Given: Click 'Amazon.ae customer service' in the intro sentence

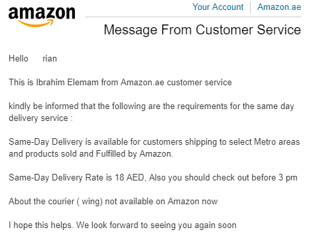Looking at the screenshot, I should click(176, 83).
